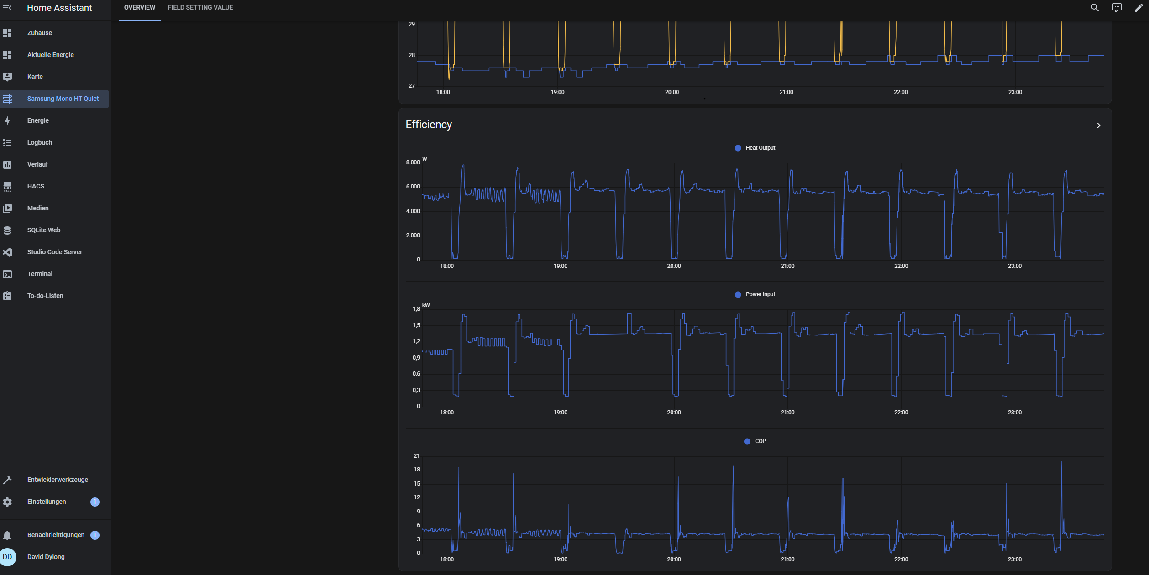Viewport: 1149px width, 575px height.
Task: Open the HACS store icon
Action: (7, 186)
